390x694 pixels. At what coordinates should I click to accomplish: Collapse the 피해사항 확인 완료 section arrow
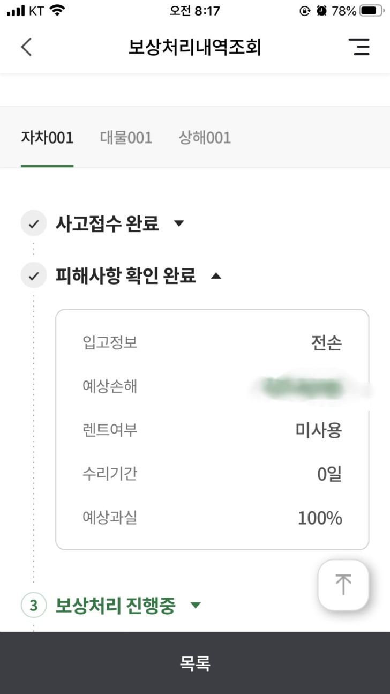tap(216, 276)
